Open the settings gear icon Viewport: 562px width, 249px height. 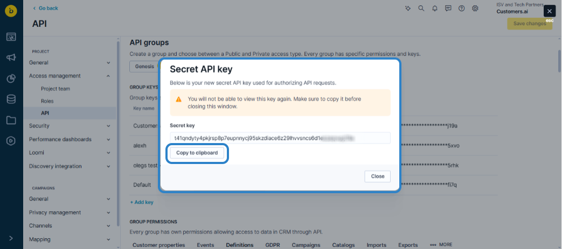[475, 9]
